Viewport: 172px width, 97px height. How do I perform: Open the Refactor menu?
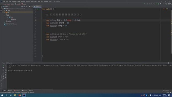pos(28,1)
